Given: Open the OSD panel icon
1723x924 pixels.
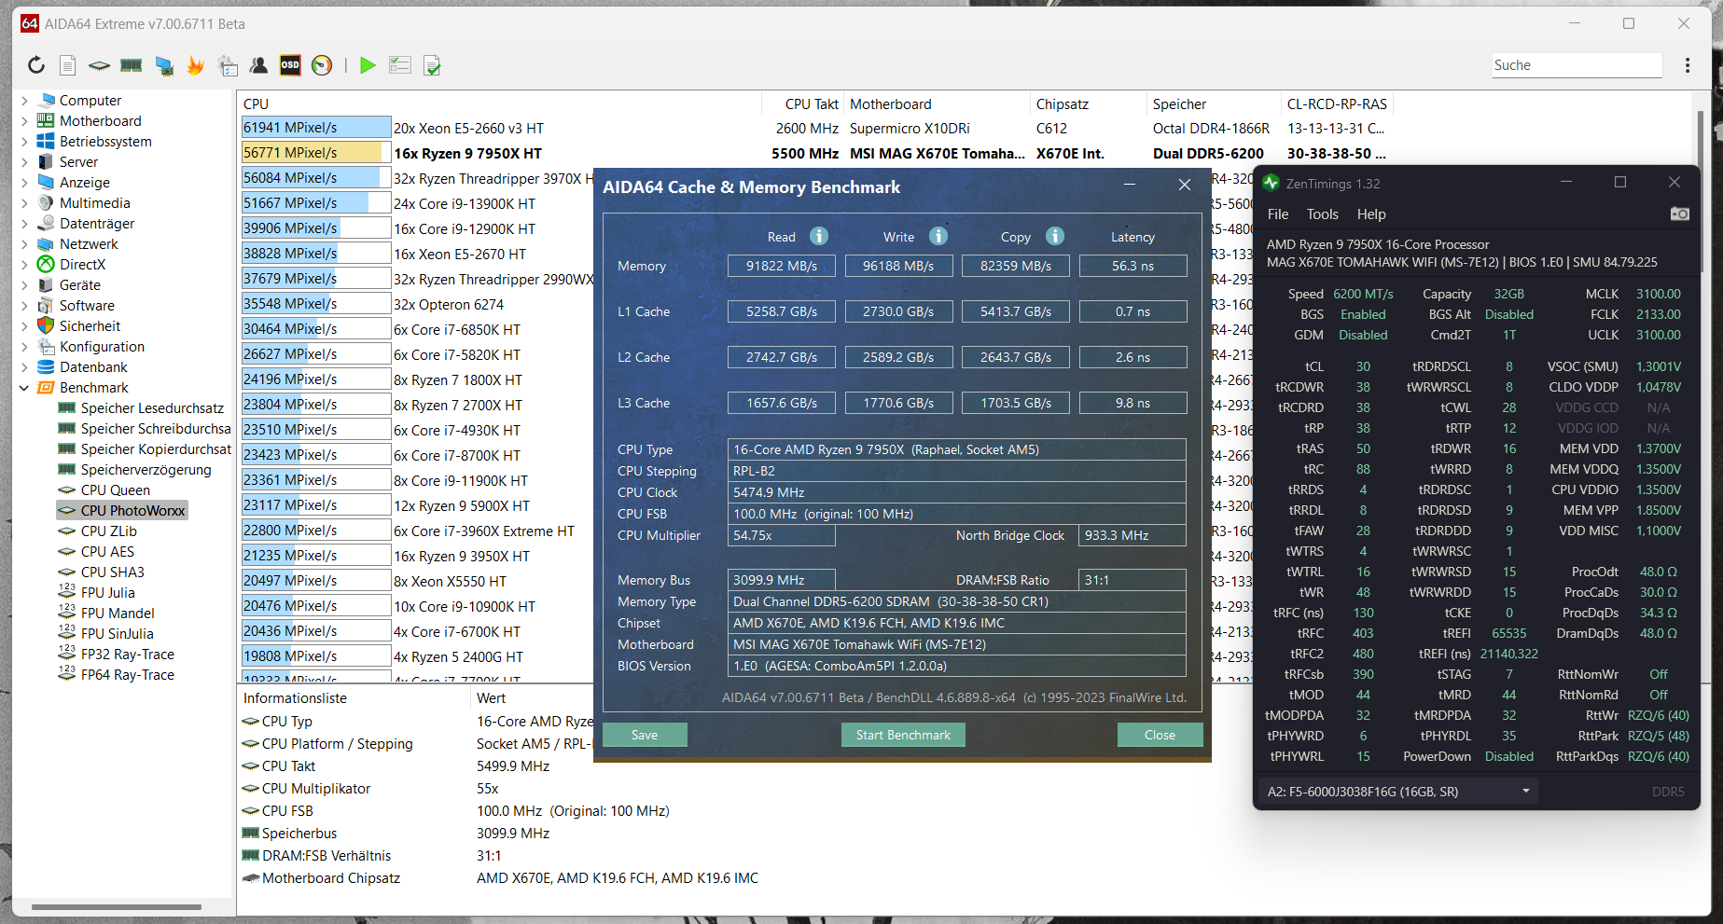Looking at the screenshot, I should click(290, 65).
